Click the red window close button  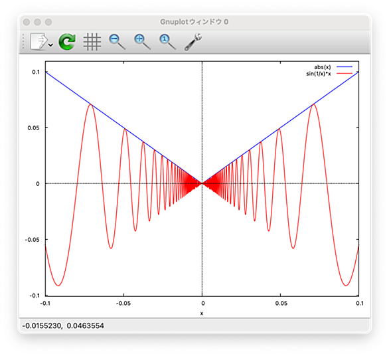[27, 22]
